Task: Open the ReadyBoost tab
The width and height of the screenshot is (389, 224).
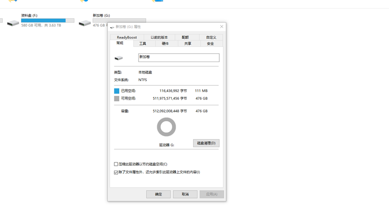Action: (x=127, y=37)
